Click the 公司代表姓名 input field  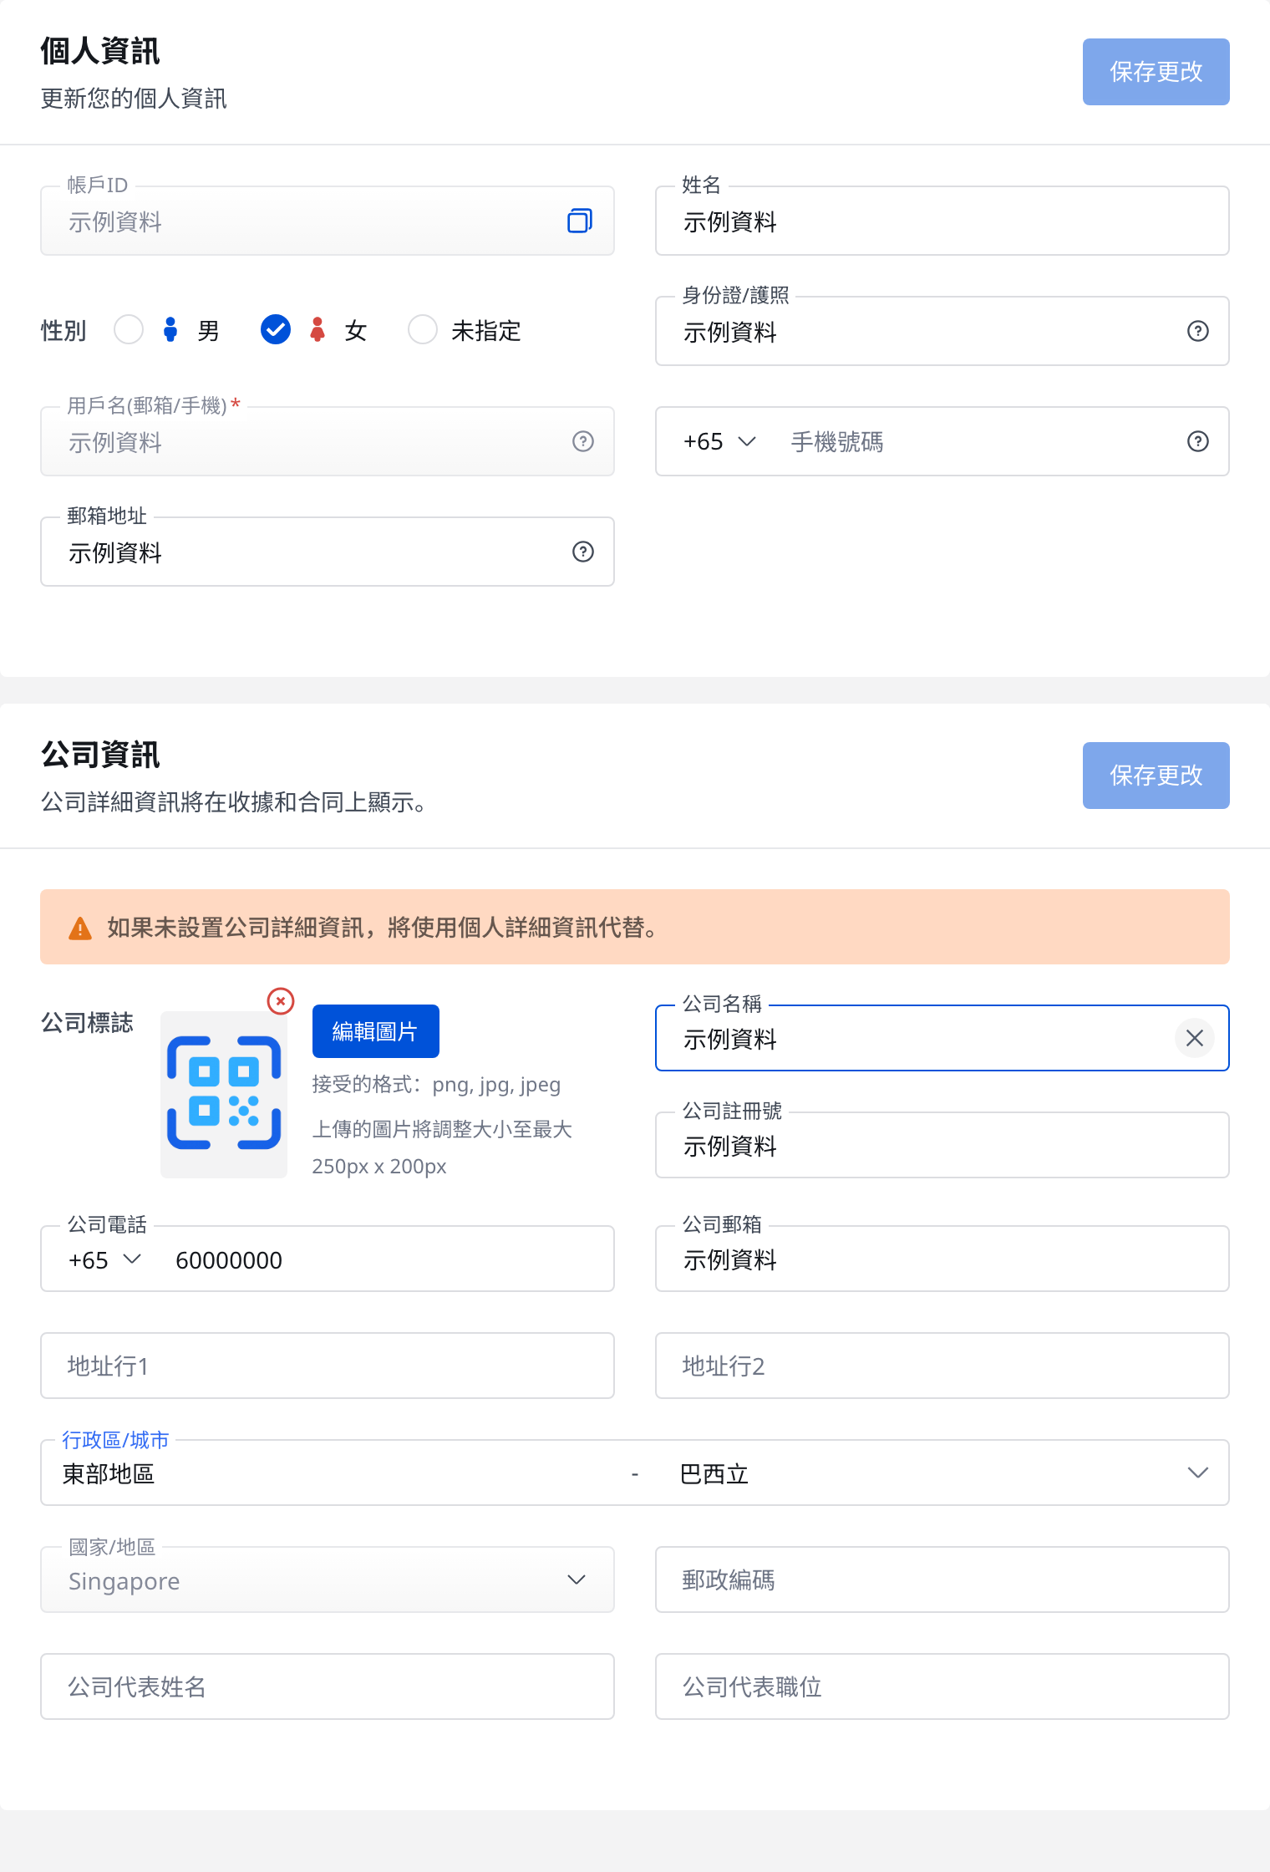pos(328,1686)
